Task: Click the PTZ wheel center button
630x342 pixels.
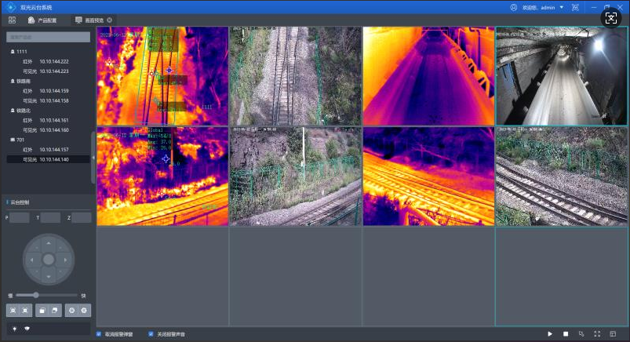Action: coord(49,260)
